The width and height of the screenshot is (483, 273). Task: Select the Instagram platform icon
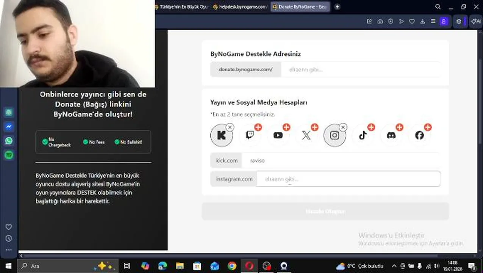[335, 135]
